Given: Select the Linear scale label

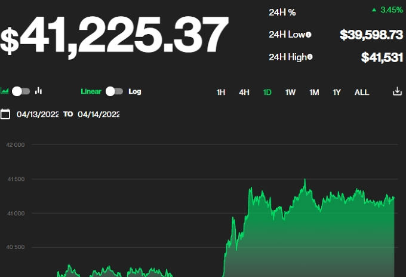Looking at the screenshot, I should click(x=91, y=91).
